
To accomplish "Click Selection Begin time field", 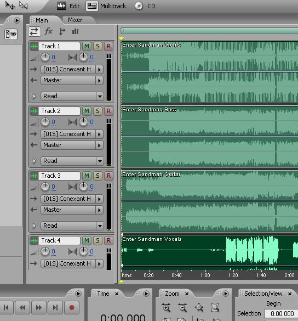I will click(281, 314).
